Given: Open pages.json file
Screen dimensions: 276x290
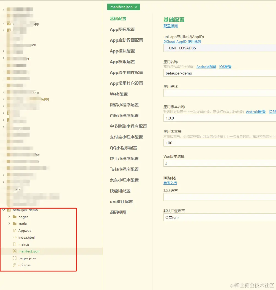Looking at the screenshot, I should click(x=27, y=258).
